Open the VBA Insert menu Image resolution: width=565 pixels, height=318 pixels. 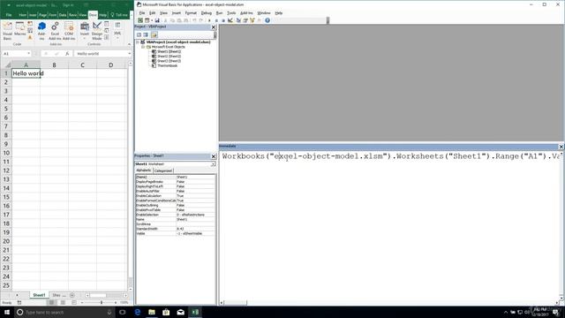click(x=177, y=13)
